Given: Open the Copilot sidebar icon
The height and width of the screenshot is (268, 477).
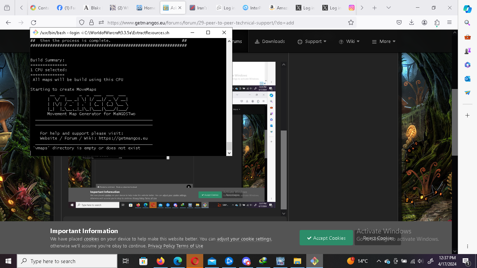Looking at the screenshot, I should pos(467,9).
